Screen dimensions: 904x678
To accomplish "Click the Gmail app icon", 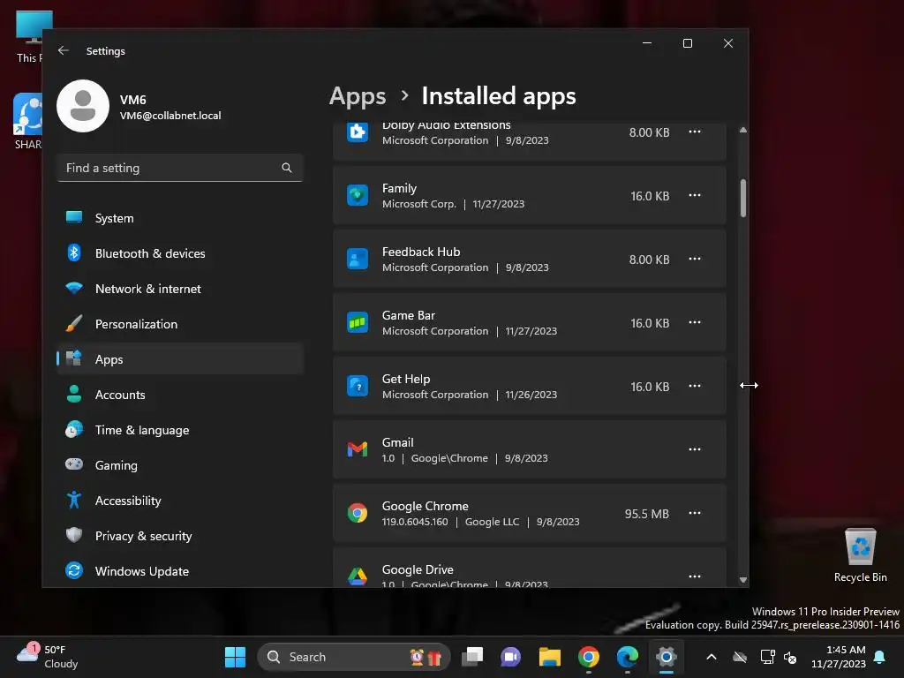I will point(358,449).
